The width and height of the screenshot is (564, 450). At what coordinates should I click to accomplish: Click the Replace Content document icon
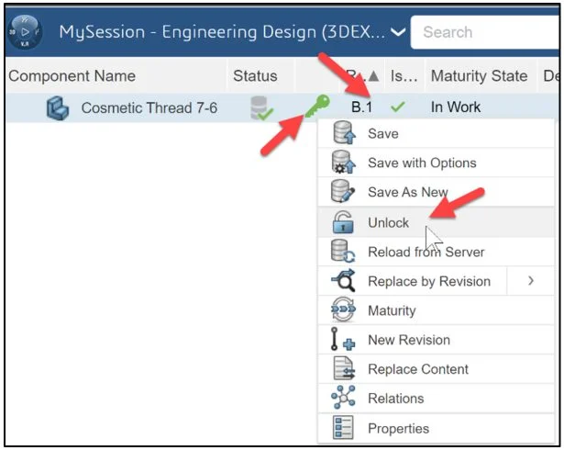pos(344,368)
